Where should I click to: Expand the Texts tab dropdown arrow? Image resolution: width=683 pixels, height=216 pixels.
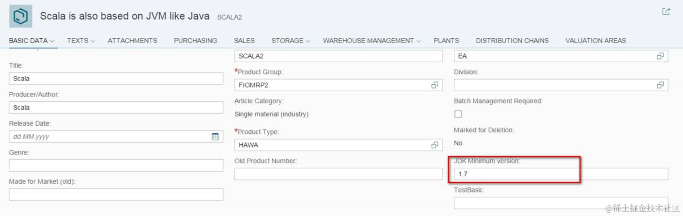coord(93,41)
